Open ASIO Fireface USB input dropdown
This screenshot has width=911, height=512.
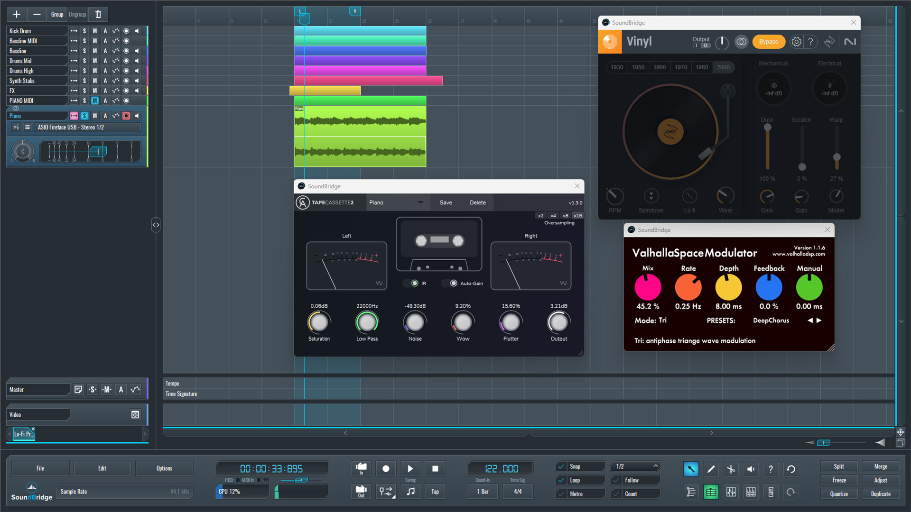[88, 127]
